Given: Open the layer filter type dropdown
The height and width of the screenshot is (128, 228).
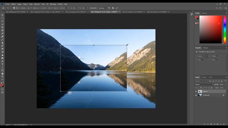Looking at the screenshot, I should tap(201, 81).
